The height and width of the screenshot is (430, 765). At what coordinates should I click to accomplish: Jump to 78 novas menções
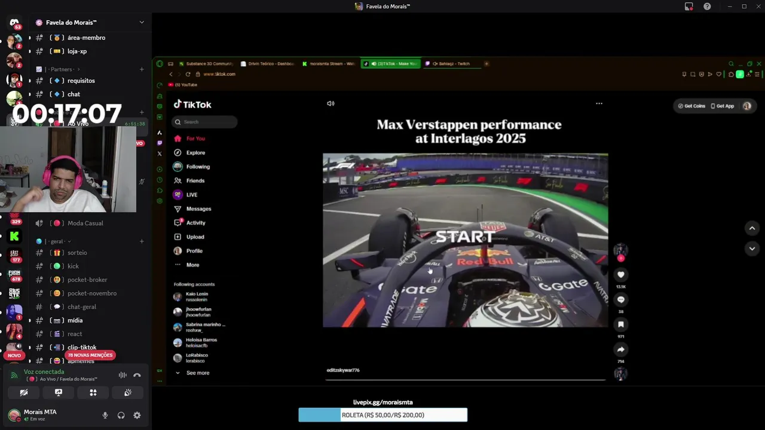[90, 355]
